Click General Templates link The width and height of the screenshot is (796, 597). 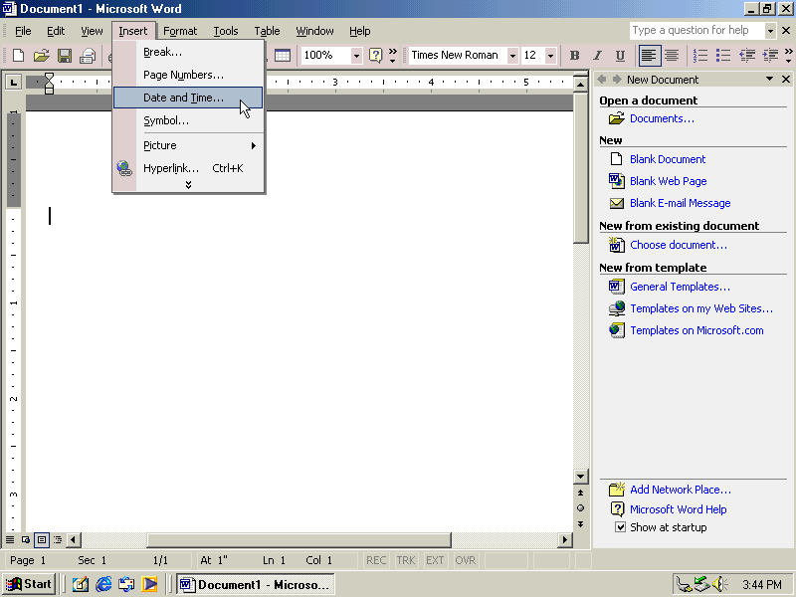pos(680,287)
